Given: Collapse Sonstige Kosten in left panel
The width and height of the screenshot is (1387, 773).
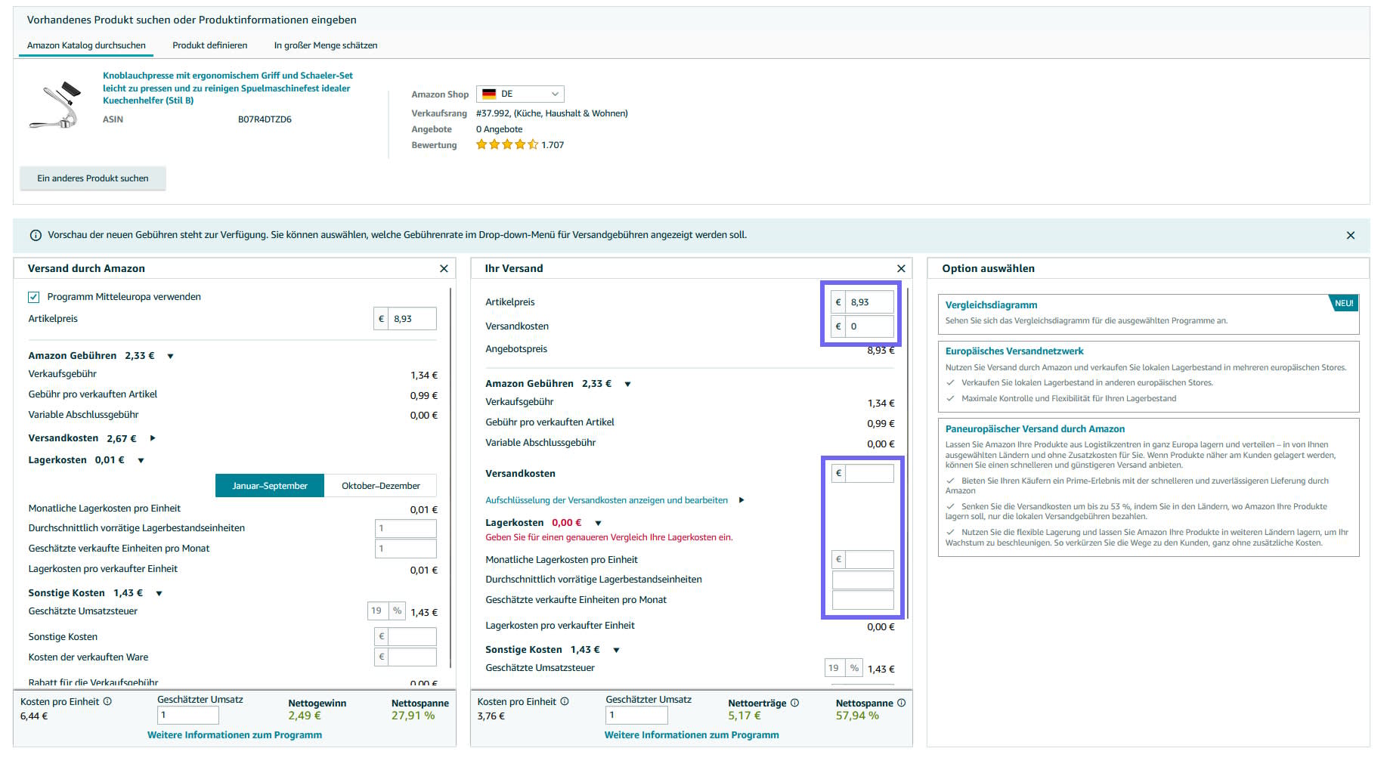Looking at the screenshot, I should tap(159, 593).
